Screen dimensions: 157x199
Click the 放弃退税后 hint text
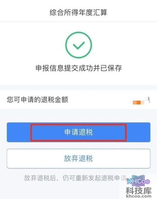40,178
